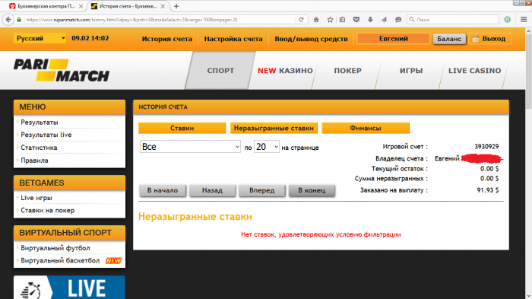Click the green extension icon
This screenshot has width=532, height=299.
coord(507,20)
